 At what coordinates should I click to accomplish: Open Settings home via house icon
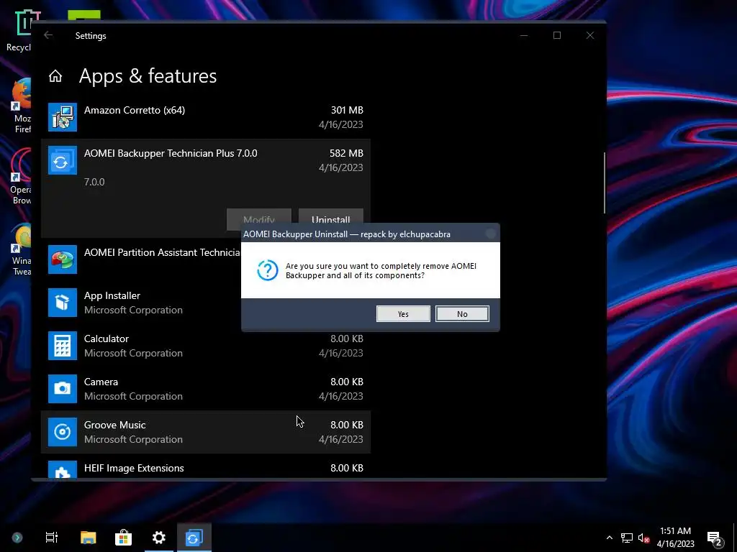pyautogui.click(x=55, y=76)
